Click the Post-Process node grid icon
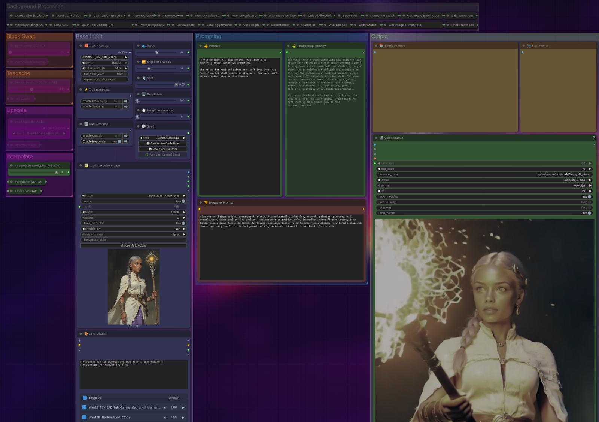599x422 pixels. pos(86,124)
